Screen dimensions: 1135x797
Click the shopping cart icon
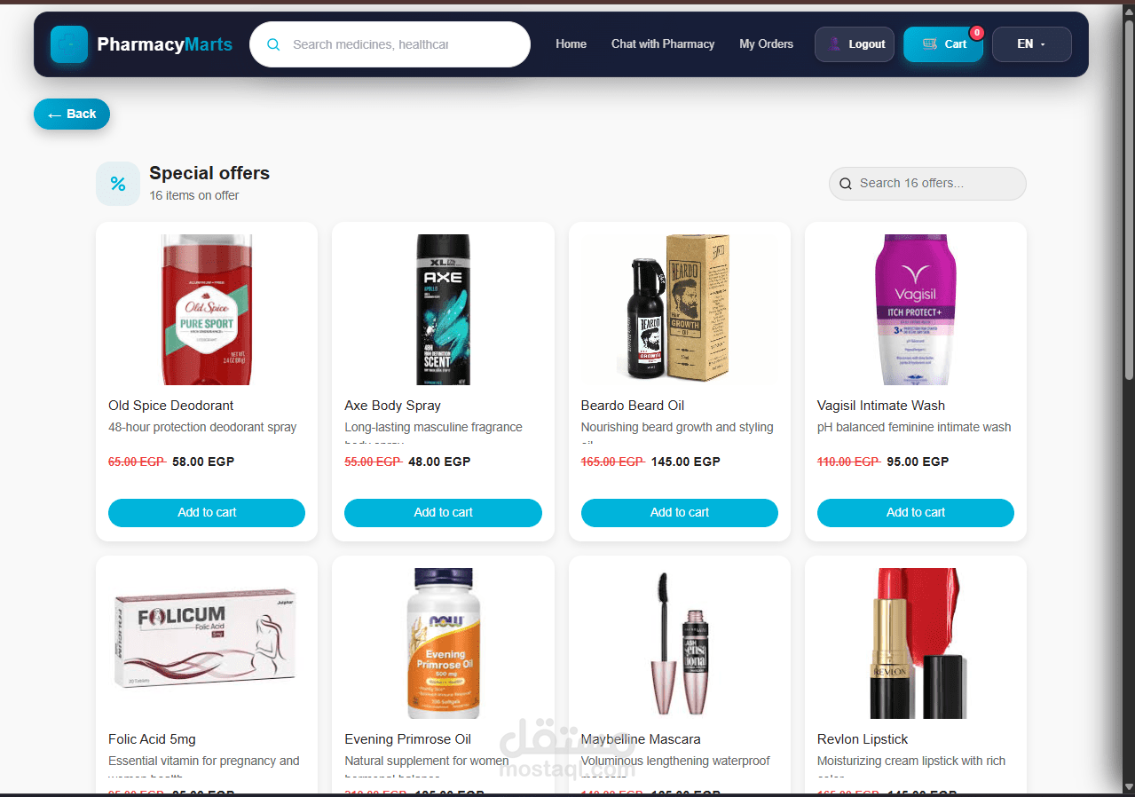pyautogui.click(x=929, y=44)
